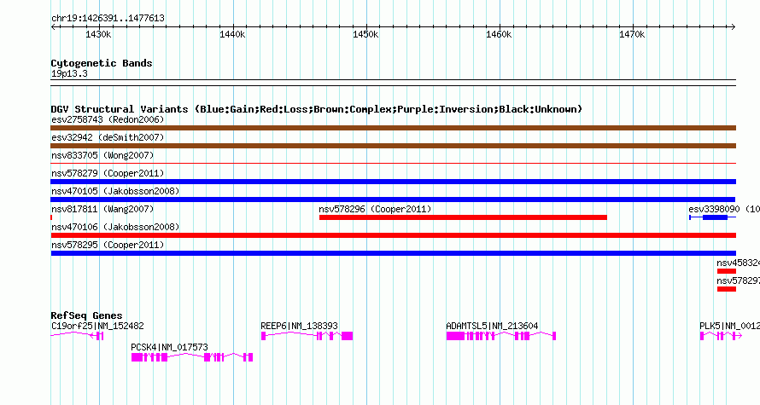Click the DGV Structural Variants track title
The height and width of the screenshot is (405, 760).
(x=317, y=109)
